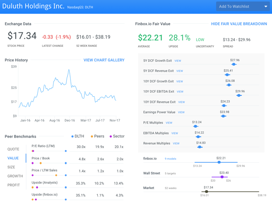The height and width of the screenshot is (204, 272).
Task: Click the purple Sector legend dot
Action: [110, 137]
